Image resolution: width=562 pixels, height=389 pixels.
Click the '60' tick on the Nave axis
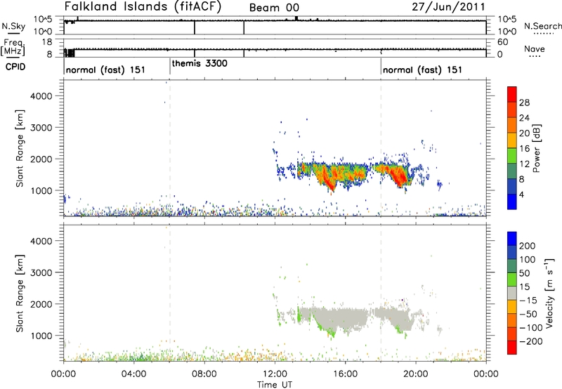503,42
